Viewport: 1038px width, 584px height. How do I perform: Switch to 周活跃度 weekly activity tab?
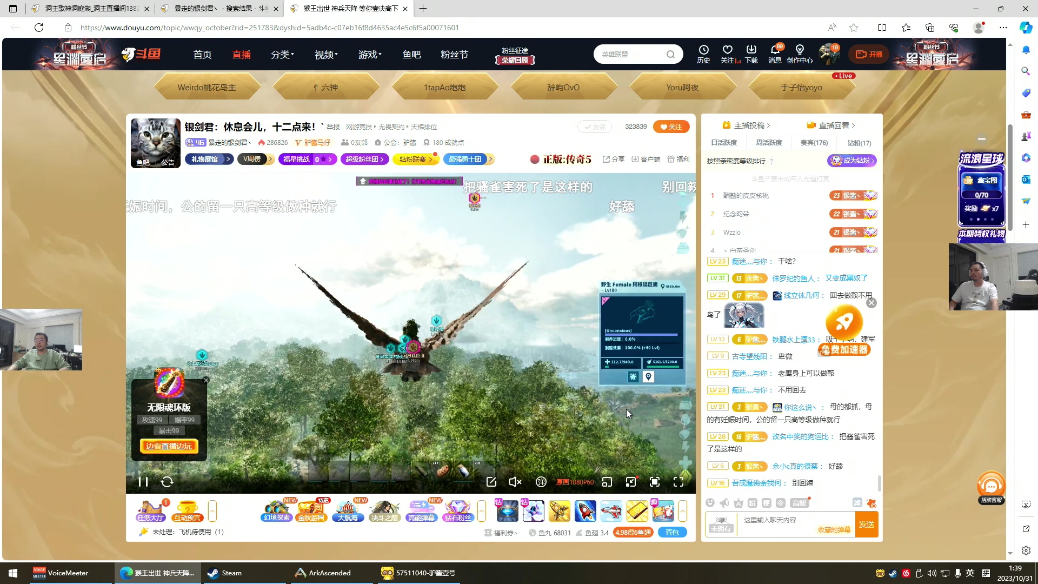pos(769,143)
